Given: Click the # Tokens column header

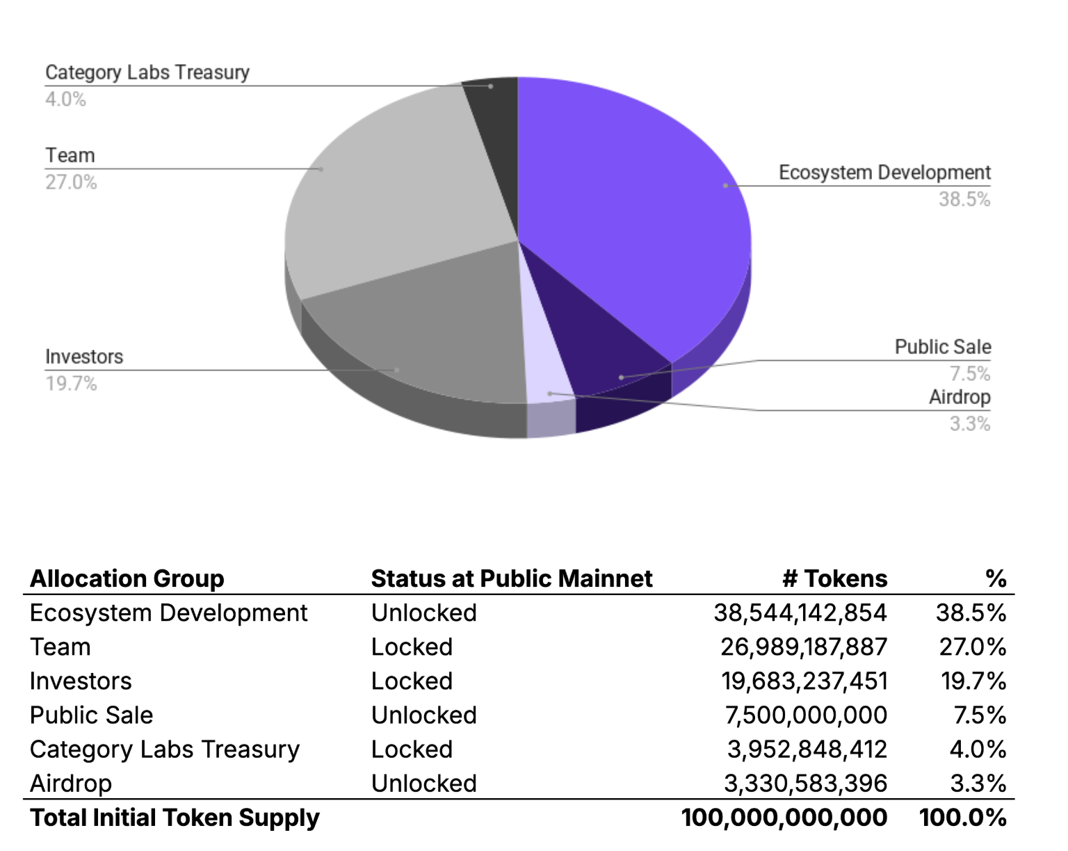Looking at the screenshot, I should (834, 578).
